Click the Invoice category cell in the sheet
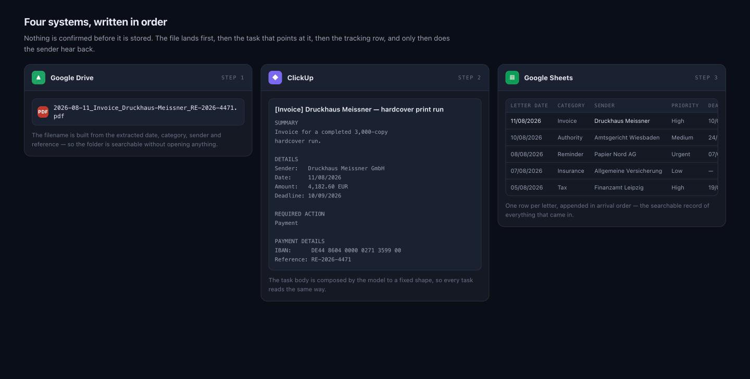Screen dimensions: 750x379 pos(567,121)
